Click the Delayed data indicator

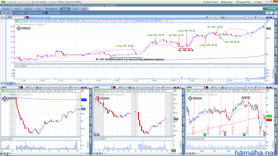pos(23,2)
